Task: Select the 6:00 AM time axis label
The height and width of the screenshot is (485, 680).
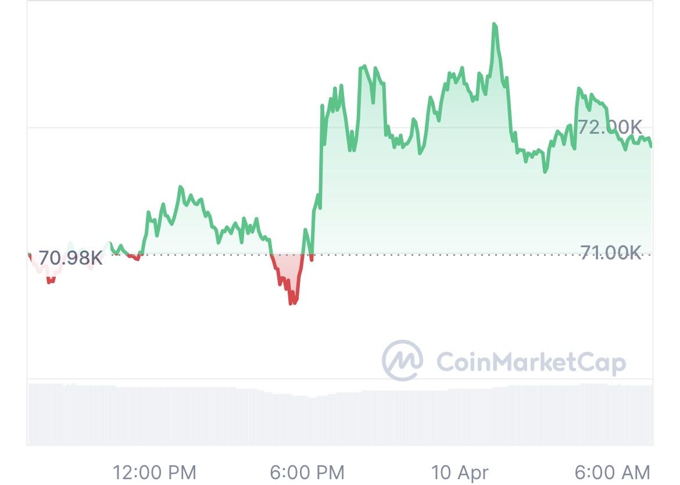Action: point(613,472)
